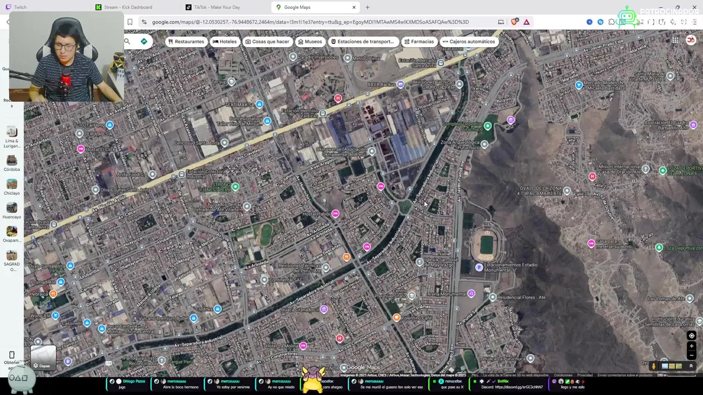Filter map by Restaurantes
This screenshot has height=395, width=703.
click(x=186, y=42)
